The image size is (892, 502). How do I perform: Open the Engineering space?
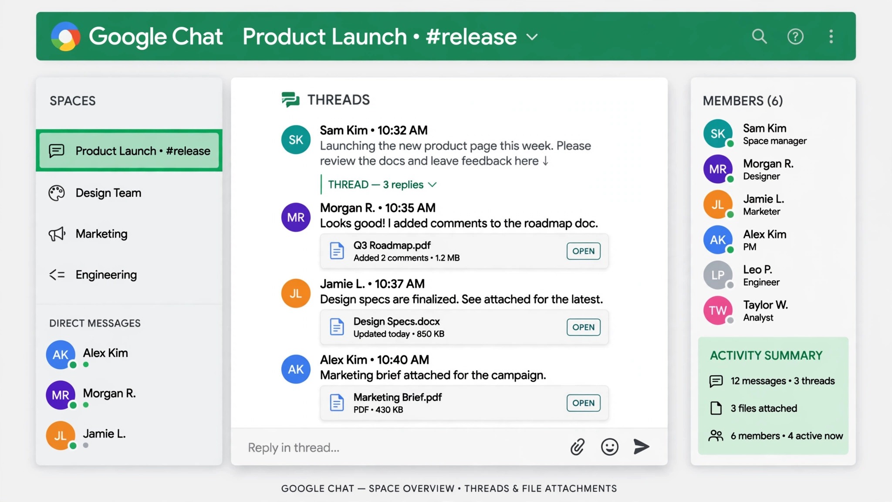pyautogui.click(x=129, y=275)
